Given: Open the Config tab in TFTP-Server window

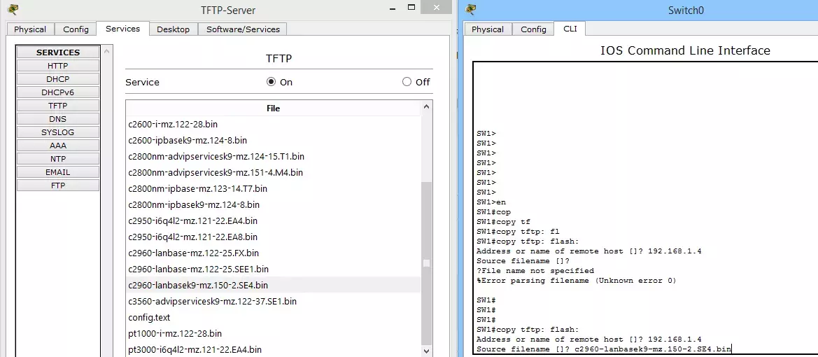Looking at the screenshot, I should pos(76,29).
